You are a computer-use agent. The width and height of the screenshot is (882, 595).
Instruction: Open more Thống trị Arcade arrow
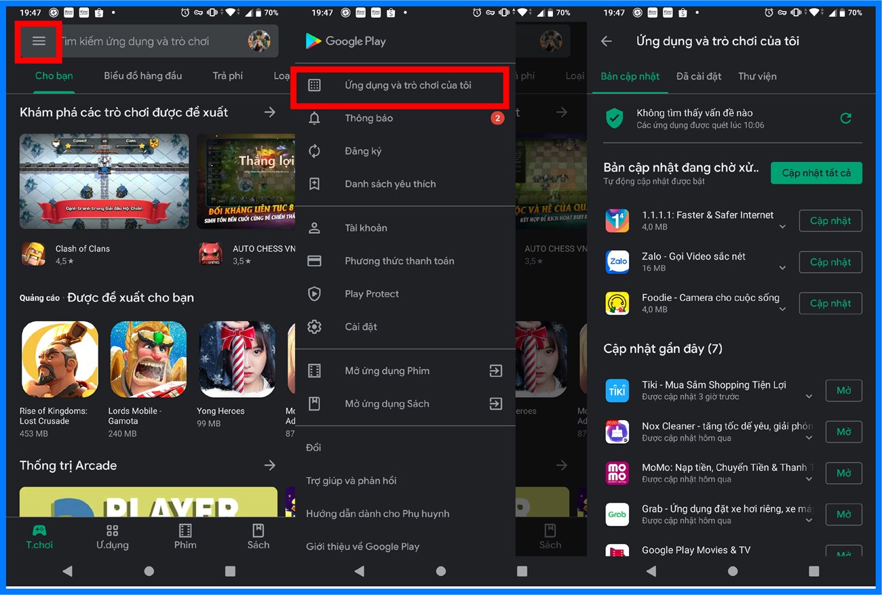click(x=270, y=465)
